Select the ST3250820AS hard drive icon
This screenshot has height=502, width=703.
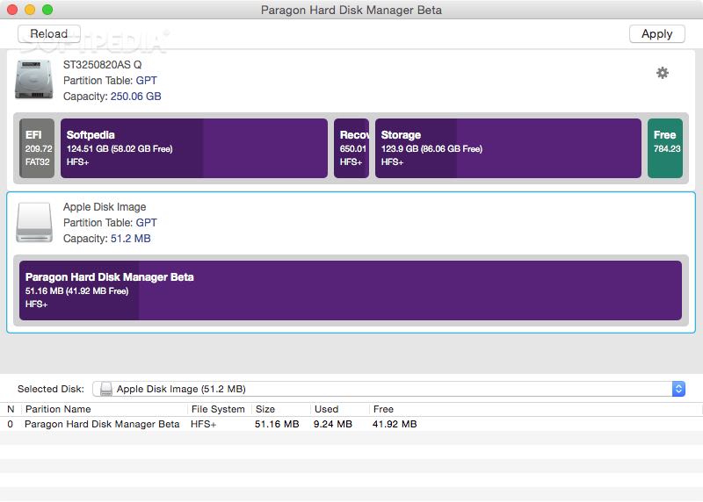(33, 80)
